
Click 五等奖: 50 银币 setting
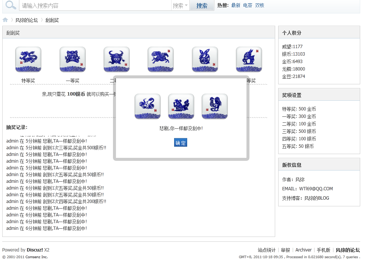[x=298, y=146]
